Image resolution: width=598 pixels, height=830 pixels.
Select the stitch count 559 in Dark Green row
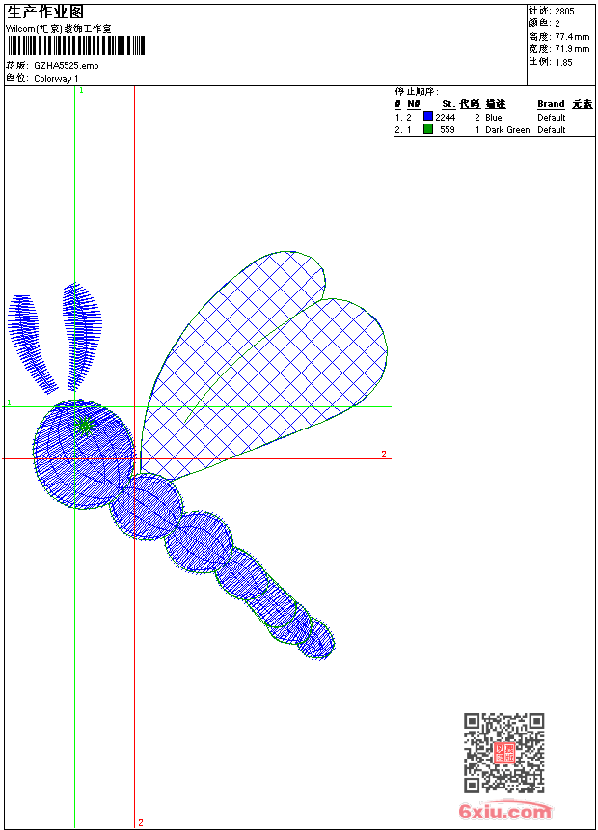click(x=448, y=129)
